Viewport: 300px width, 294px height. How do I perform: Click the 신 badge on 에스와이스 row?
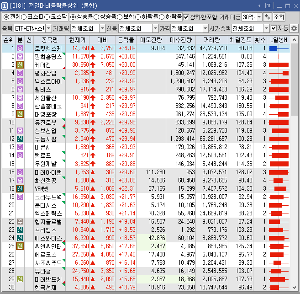(20, 238)
